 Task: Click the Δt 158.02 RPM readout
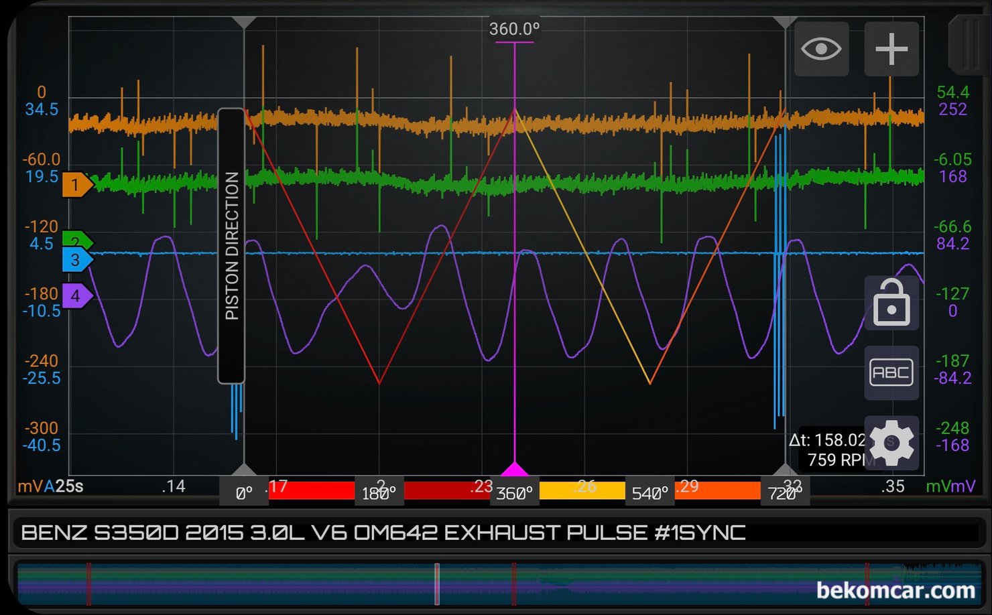(832, 450)
